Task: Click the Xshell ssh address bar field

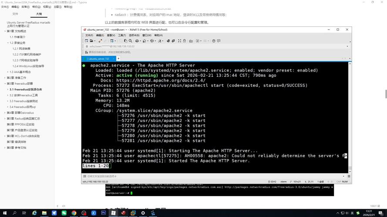Action: [x=215, y=46]
